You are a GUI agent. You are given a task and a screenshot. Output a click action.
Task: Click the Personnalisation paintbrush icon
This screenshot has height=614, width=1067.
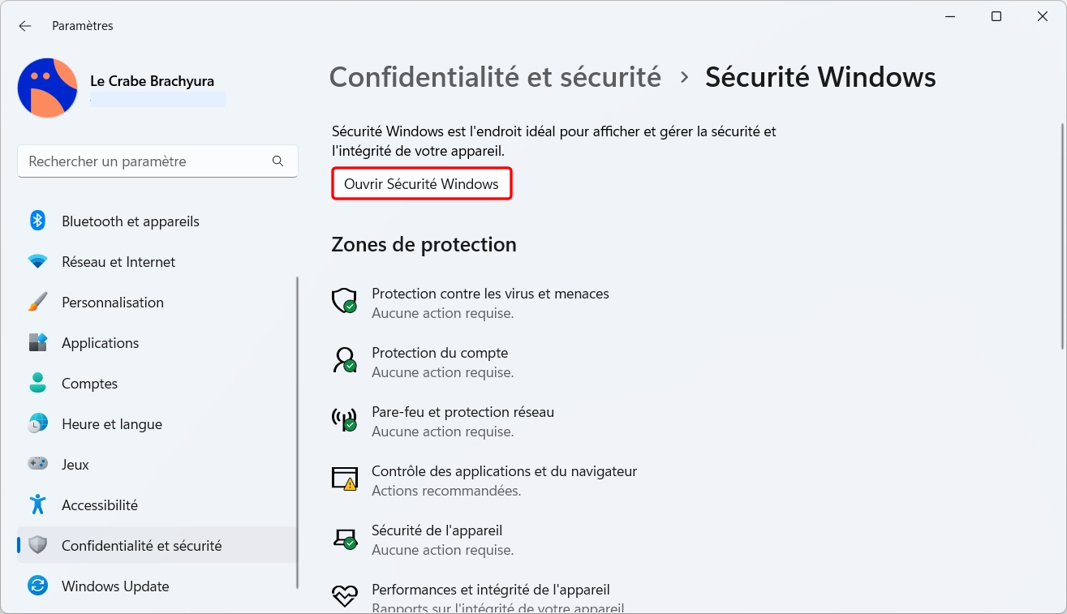pyautogui.click(x=37, y=302)
